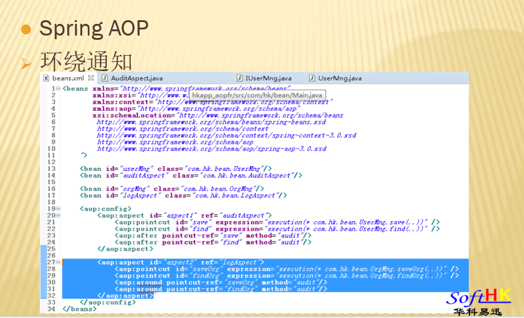Viewport: 524px width, 318px height.
Task: Click the UserMng.java file icon
Action: (312, 78)
